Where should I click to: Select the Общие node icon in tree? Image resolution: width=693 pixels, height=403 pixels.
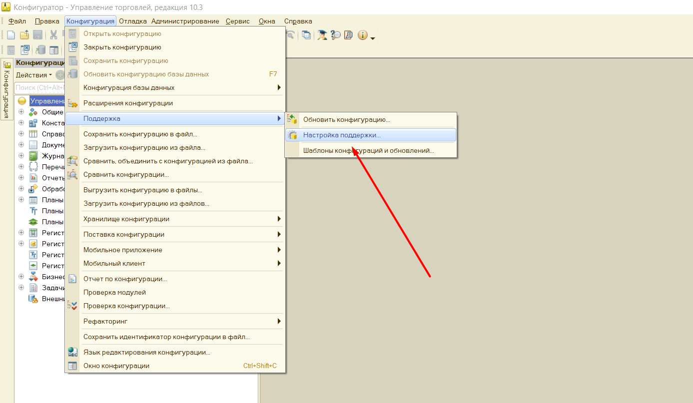[x=33, y=112]
